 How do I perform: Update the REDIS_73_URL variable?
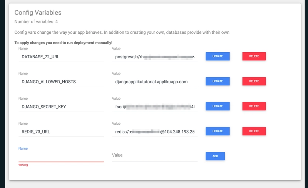click(x=218, y=131)
